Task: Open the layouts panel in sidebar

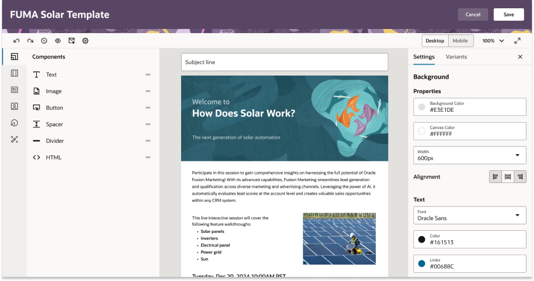Action: [x=14, y=73]
